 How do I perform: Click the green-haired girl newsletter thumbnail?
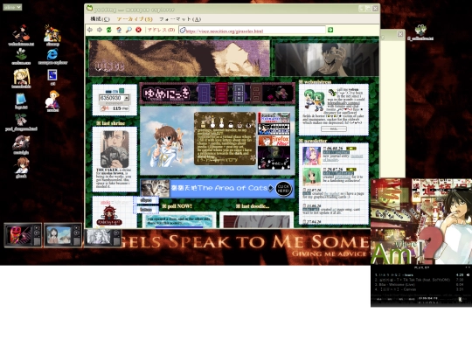311,177
